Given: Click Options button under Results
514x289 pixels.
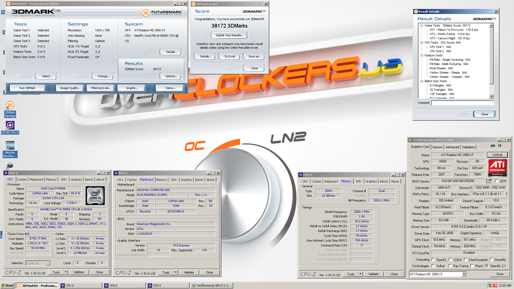Looking at the screenshot, I should point(171,76).
